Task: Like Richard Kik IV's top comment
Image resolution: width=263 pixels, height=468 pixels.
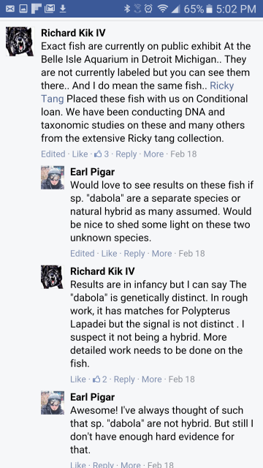Action: coord(80,154)
